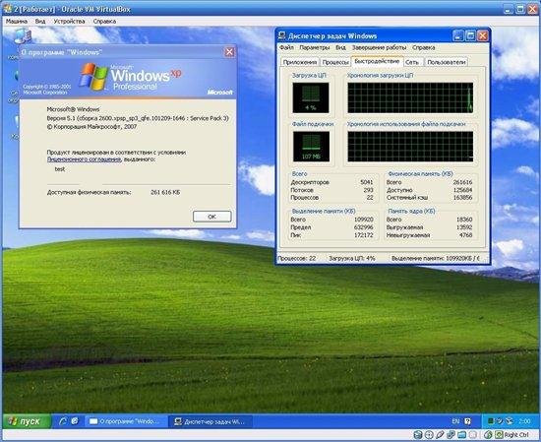
Task: Click the Пик value 172172
Action: pos(364,235)
